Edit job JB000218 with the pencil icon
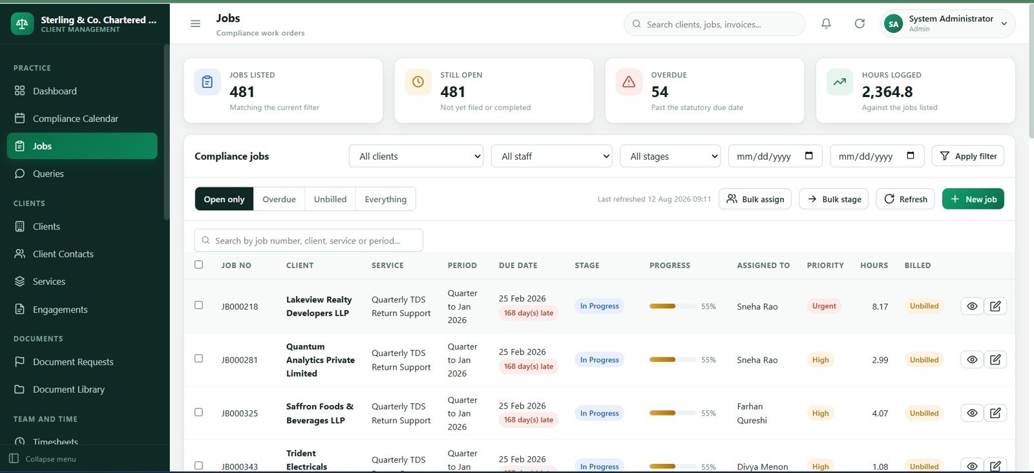The height and width of the screenshot is (473, 1034). (995, 306)
